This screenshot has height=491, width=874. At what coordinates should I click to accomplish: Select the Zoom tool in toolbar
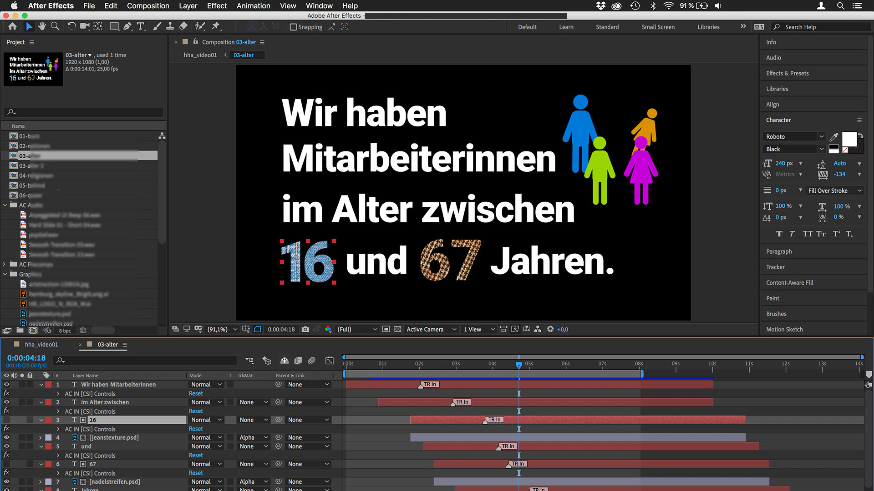[55, 26]
